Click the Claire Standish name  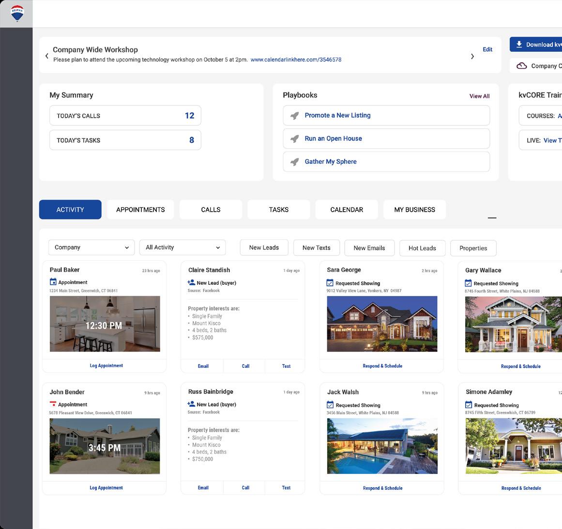209,270
